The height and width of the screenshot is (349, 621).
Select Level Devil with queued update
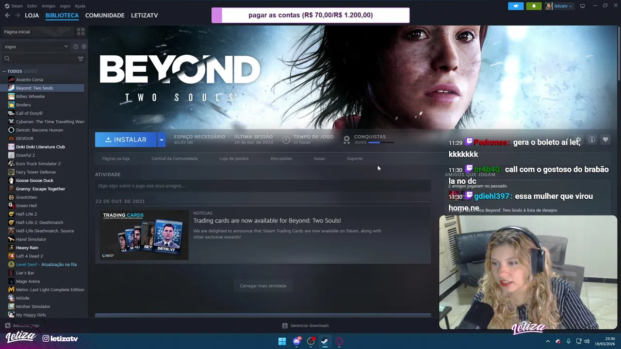pos(46,264)
